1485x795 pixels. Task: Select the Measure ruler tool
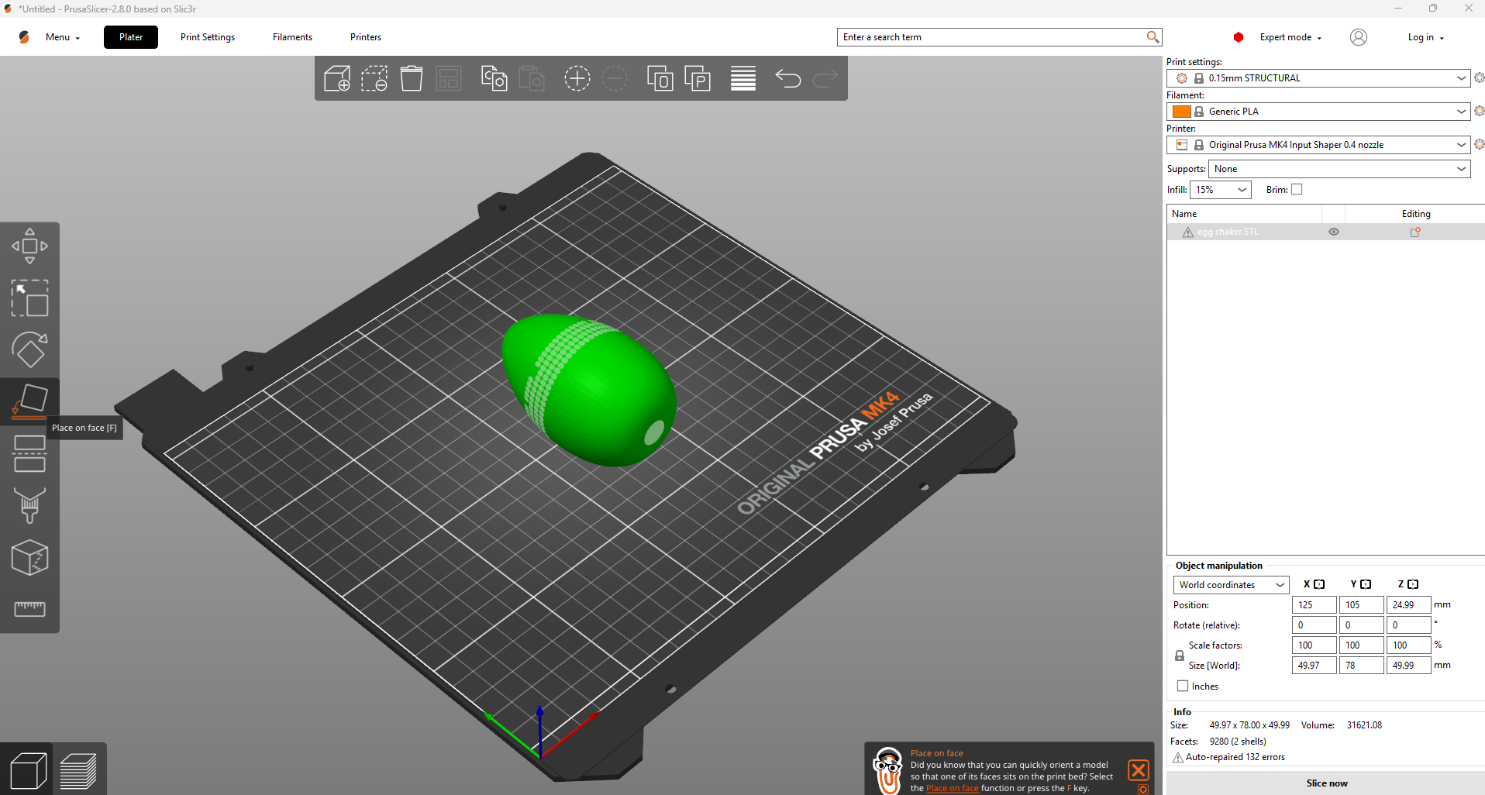coord(29,609)
